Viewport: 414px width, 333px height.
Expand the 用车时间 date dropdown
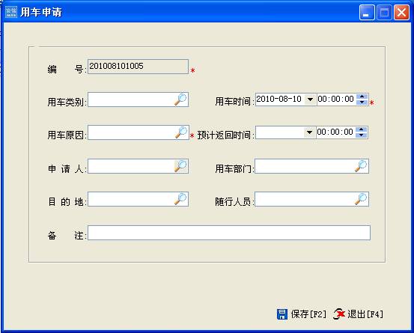click(310, 100)
